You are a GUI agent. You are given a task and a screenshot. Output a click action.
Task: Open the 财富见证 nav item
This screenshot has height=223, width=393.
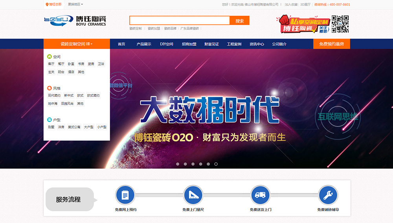[x=211, y=44]
